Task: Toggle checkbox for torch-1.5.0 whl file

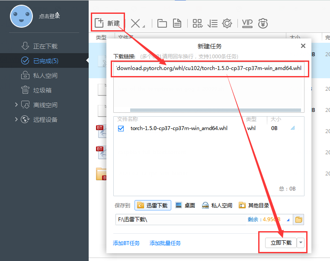Action: (x=121, y=128)
